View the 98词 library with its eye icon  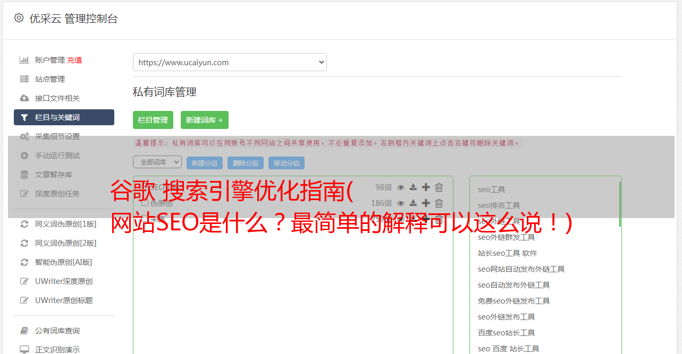tap(401, 187)
